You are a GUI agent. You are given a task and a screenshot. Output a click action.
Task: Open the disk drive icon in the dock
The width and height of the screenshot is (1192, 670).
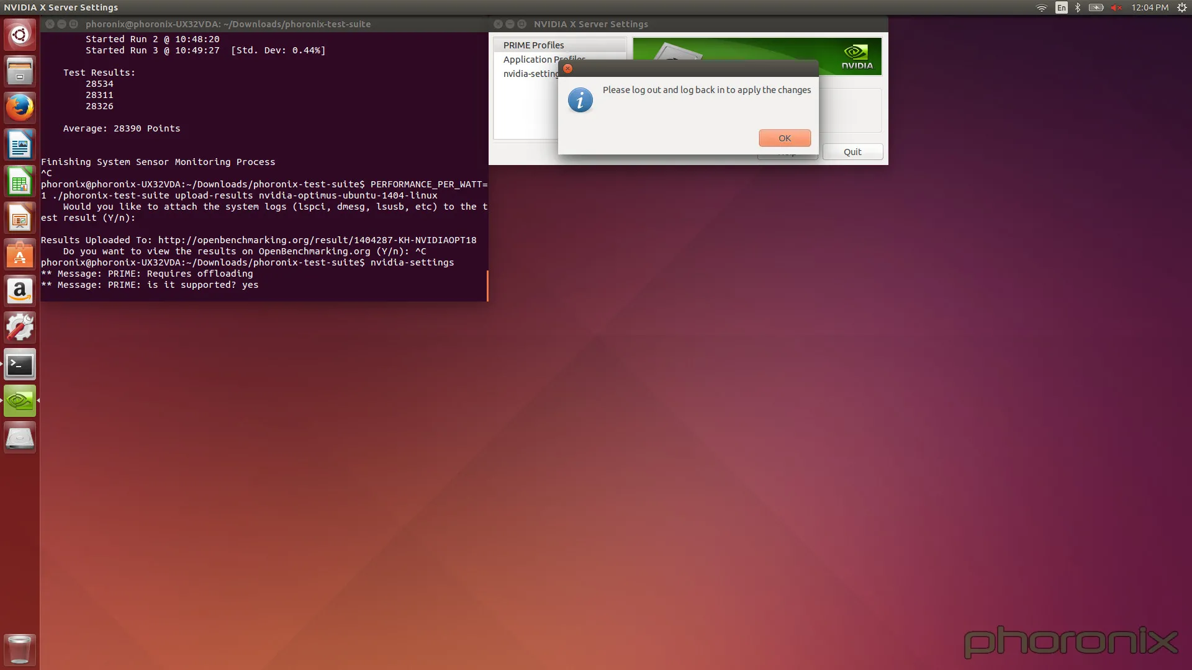(20, 437)
